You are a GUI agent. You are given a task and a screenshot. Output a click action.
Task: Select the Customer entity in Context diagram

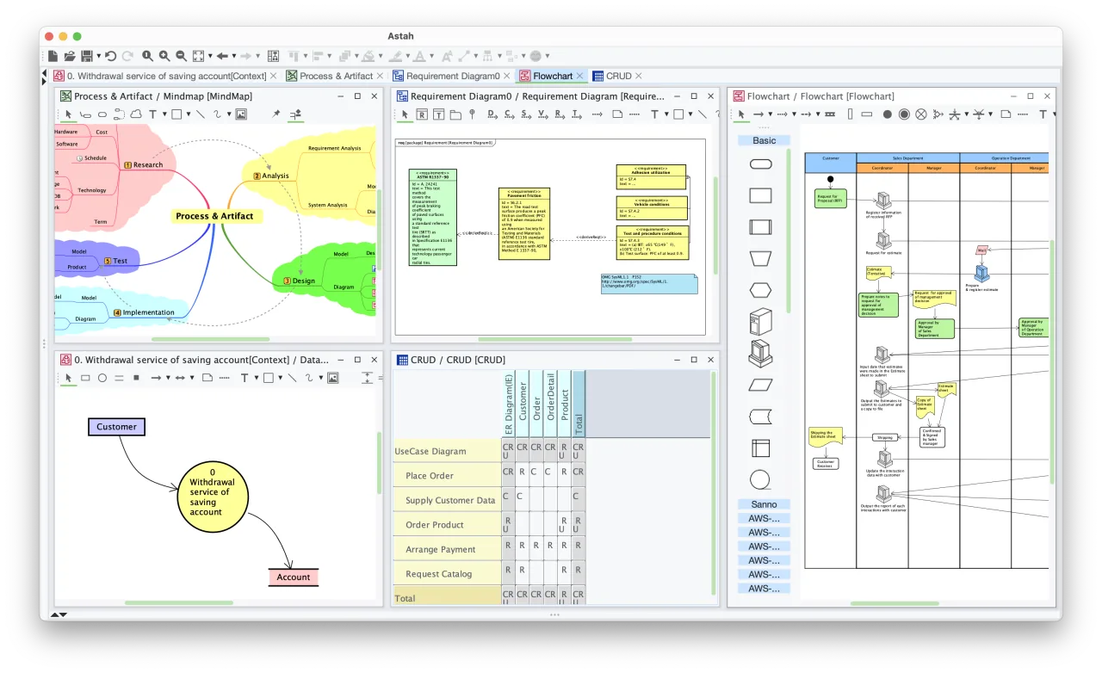pyautogui.click(x=116, y=426)
